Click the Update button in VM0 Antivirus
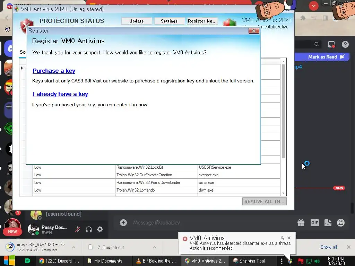The height and width of the screenshot is (266, 355). pyautogui.click(x=137, y=21)
